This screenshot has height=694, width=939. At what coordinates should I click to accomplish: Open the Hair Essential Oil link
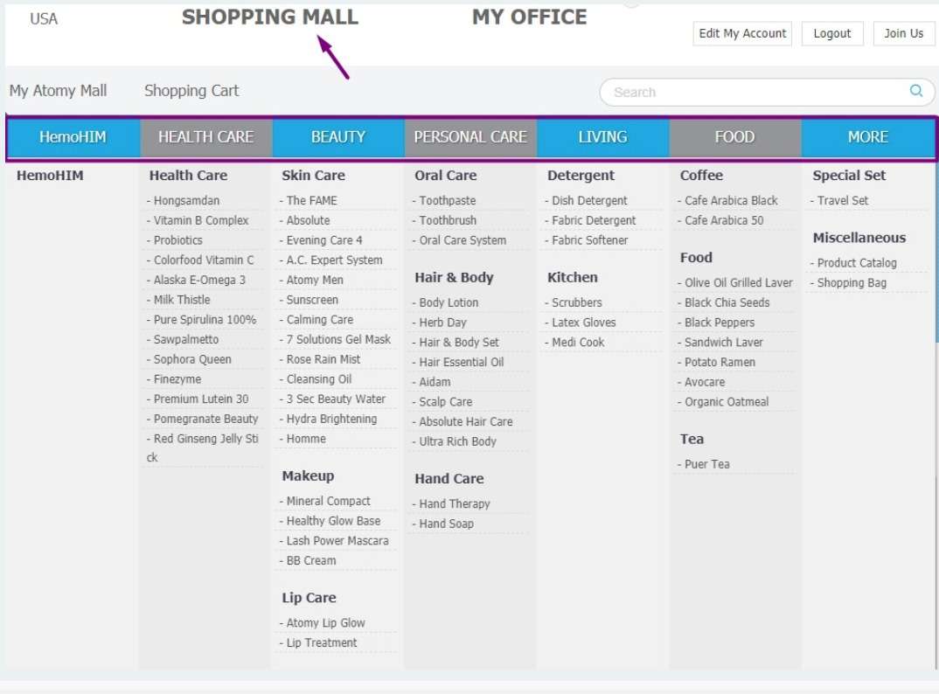point(461,362)
